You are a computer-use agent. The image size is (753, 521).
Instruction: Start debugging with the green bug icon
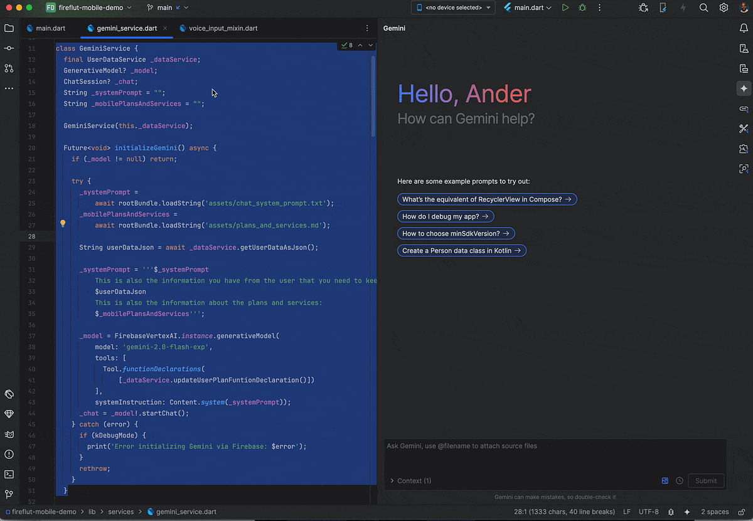pos(582,8)
